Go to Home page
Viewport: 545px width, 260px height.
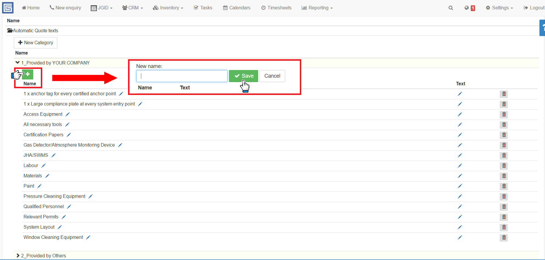31,8
